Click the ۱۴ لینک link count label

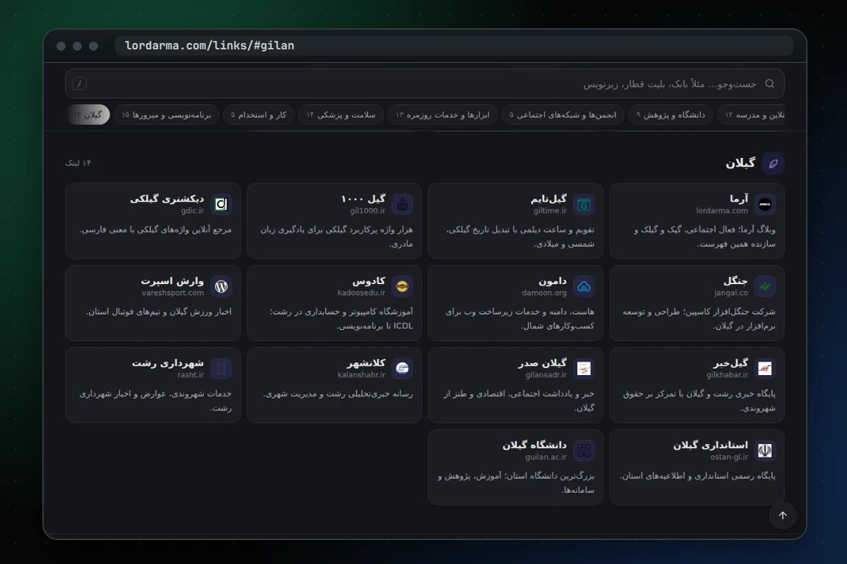coord(78,164)
